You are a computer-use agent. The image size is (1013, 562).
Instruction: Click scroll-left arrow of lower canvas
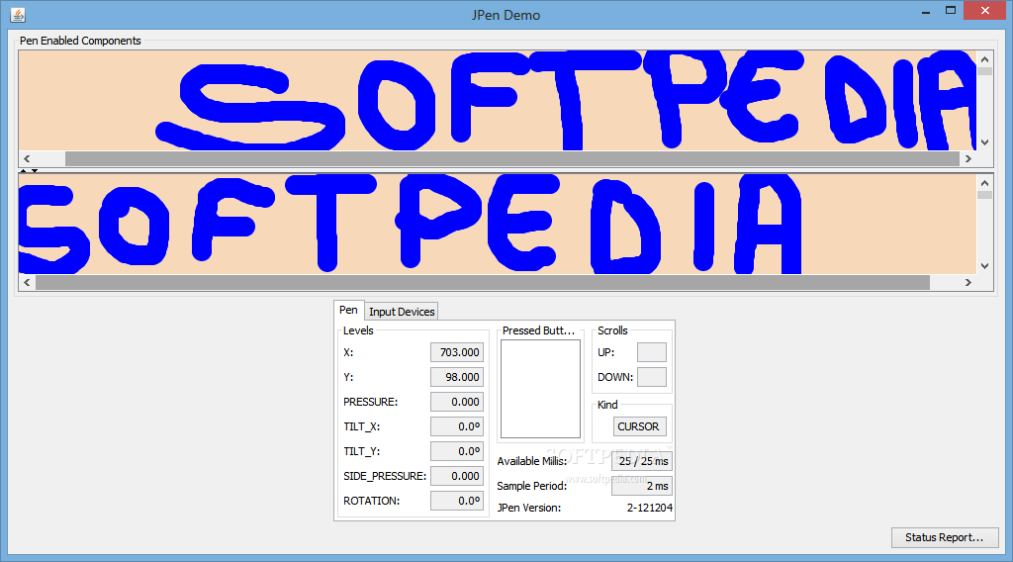tap(27, 282)
